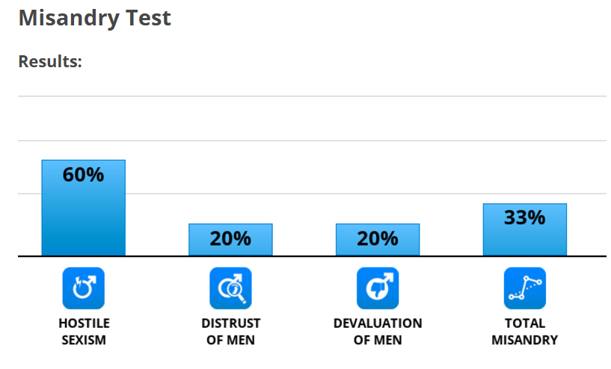611x369 pixels.
Task: Click the HOSTILE SEXISM label text
Action: [x=84, y=332]
